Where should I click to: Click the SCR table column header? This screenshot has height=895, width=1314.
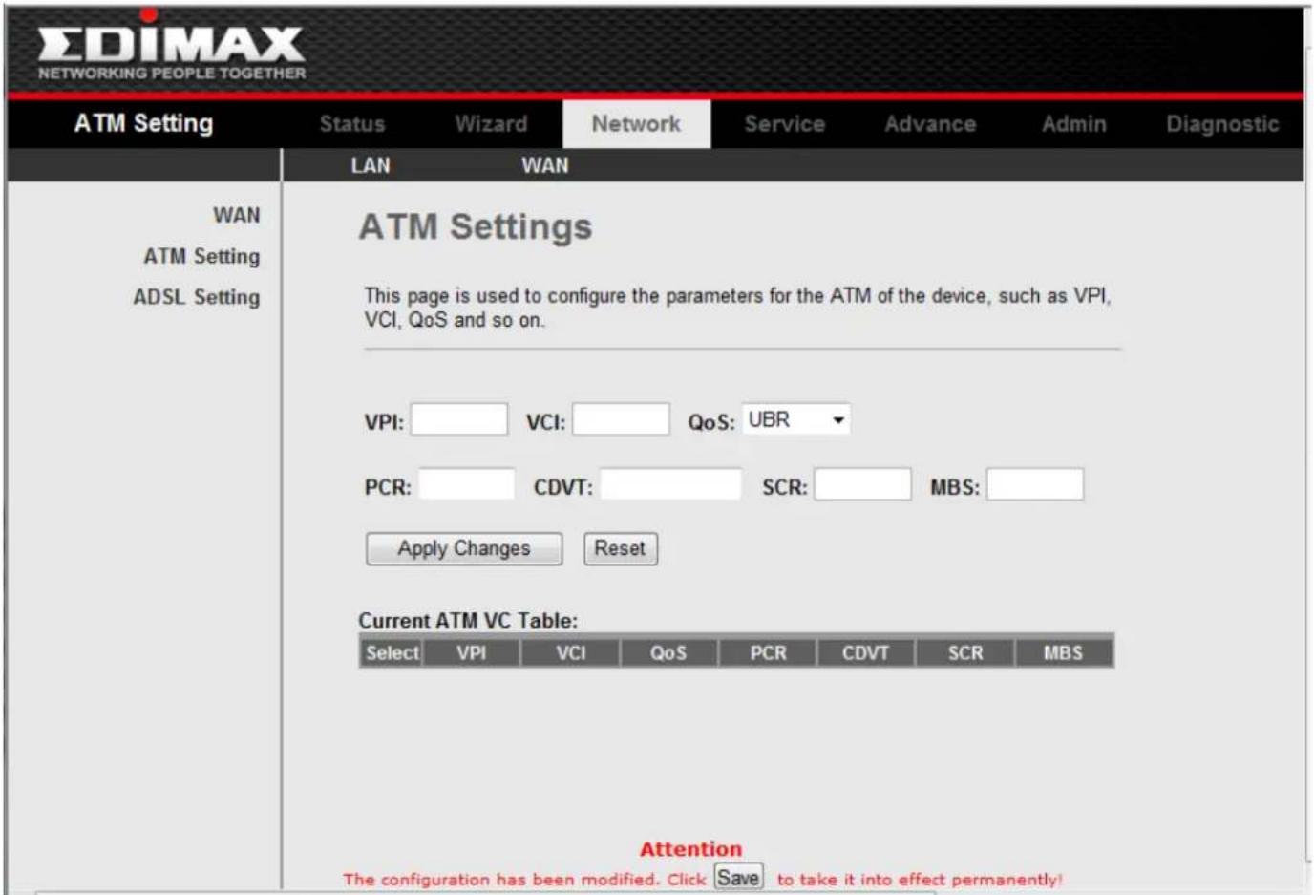coord(965,653)
